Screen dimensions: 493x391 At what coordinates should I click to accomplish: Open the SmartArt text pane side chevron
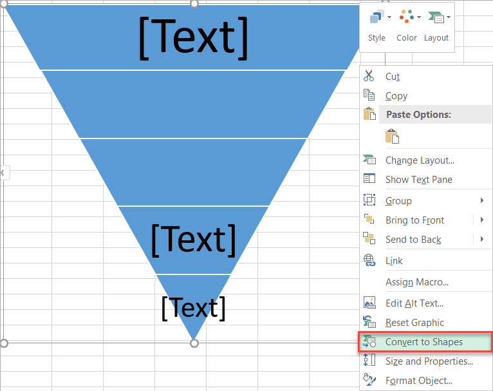point(5,173)
